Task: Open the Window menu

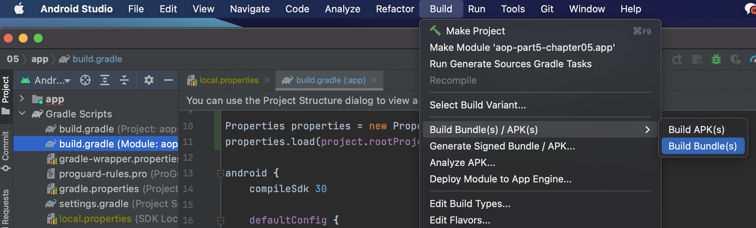Action: (587, 9)
